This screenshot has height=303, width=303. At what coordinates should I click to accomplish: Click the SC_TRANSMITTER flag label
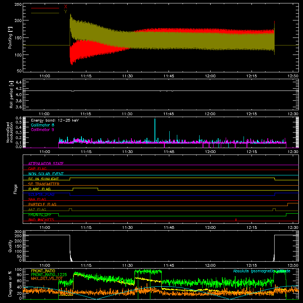coord(44,184)
